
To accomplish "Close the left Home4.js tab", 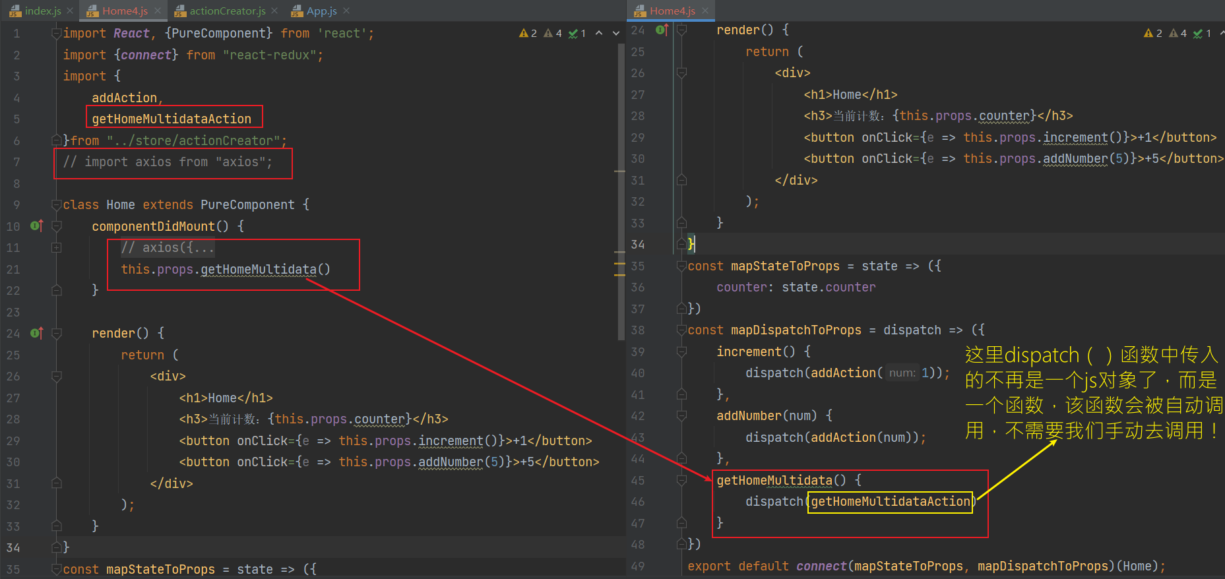I will click(158, 11).
